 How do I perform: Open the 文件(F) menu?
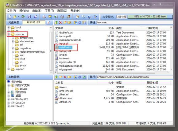pos(11,11)
